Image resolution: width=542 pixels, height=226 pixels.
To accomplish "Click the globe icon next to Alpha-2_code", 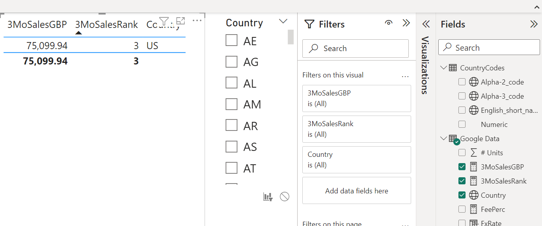I will coord(473,82).
